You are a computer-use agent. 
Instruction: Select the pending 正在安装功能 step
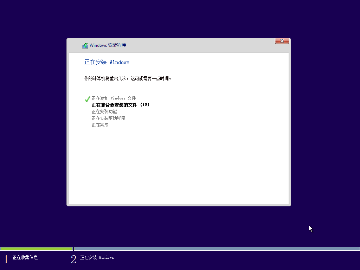point(104,111)
